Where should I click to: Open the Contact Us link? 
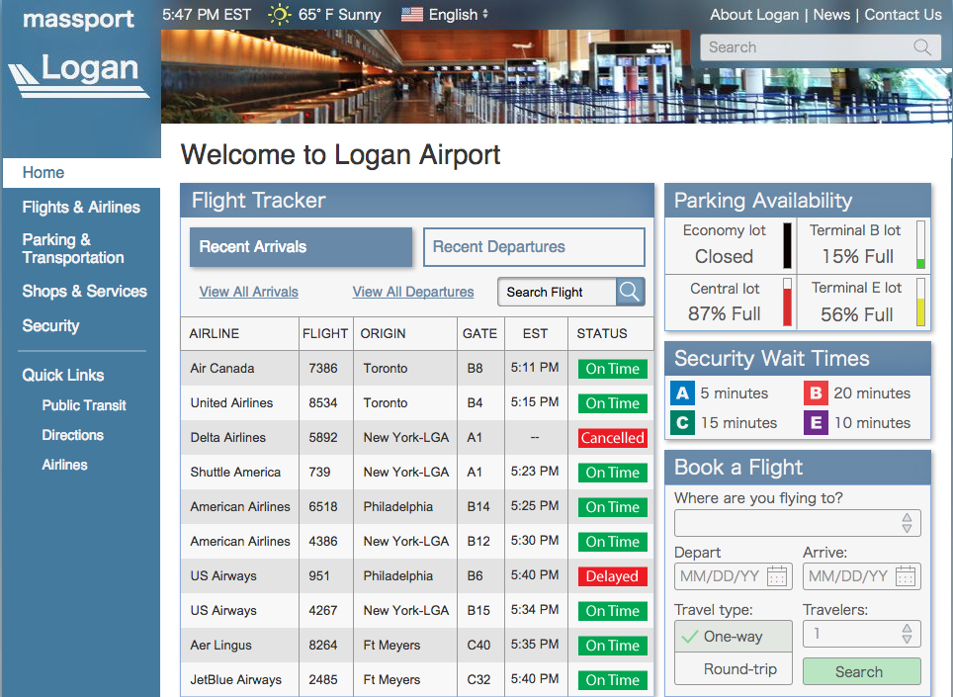tap(903, 15)
